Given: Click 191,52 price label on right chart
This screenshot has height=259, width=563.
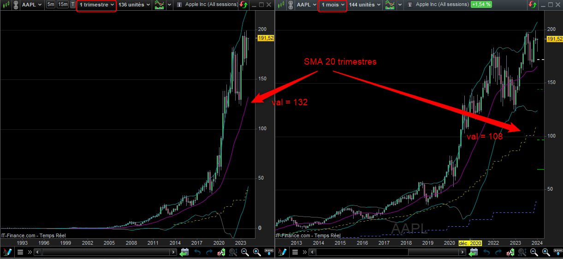Looking at the screenshot, I should click(554, 39).
